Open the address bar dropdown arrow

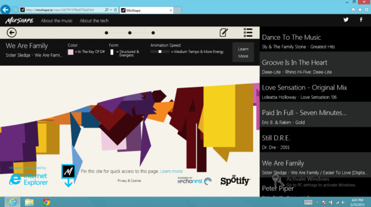click(111, 10)
